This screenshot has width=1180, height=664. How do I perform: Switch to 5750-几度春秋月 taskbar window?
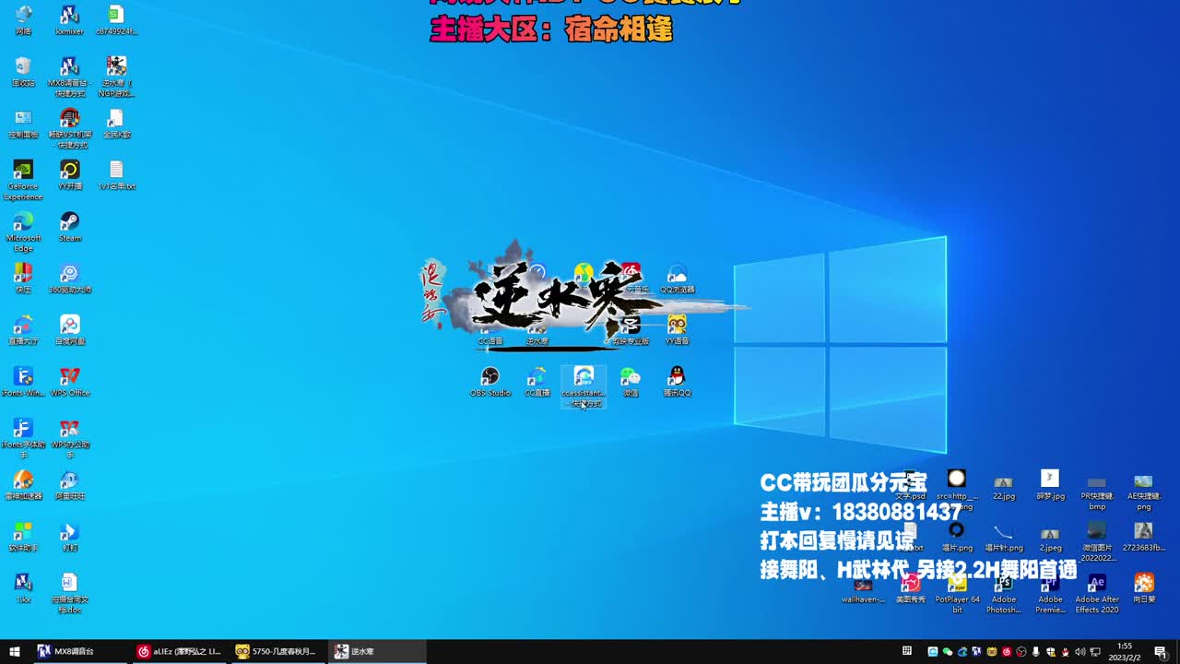pyautogui.click(x=277, y=651)
